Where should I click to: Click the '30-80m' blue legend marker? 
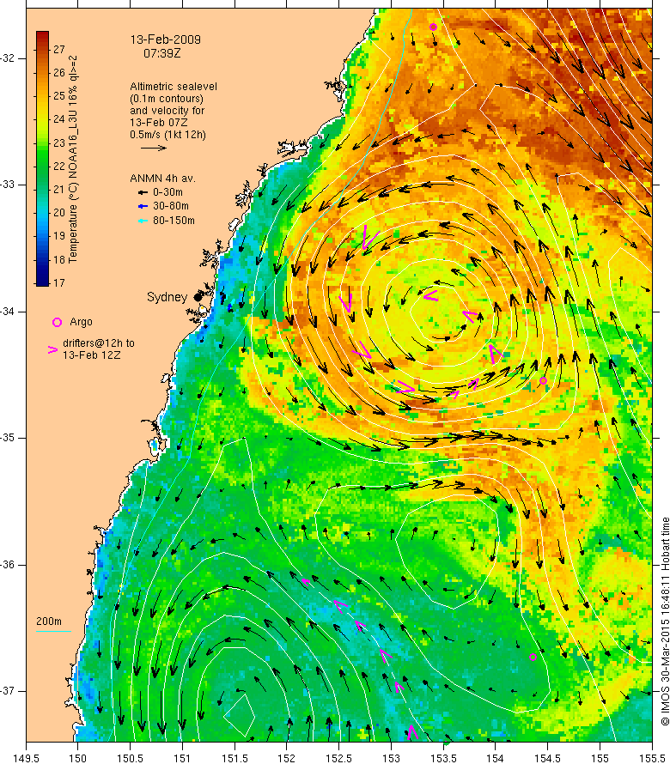pos(143,207)
